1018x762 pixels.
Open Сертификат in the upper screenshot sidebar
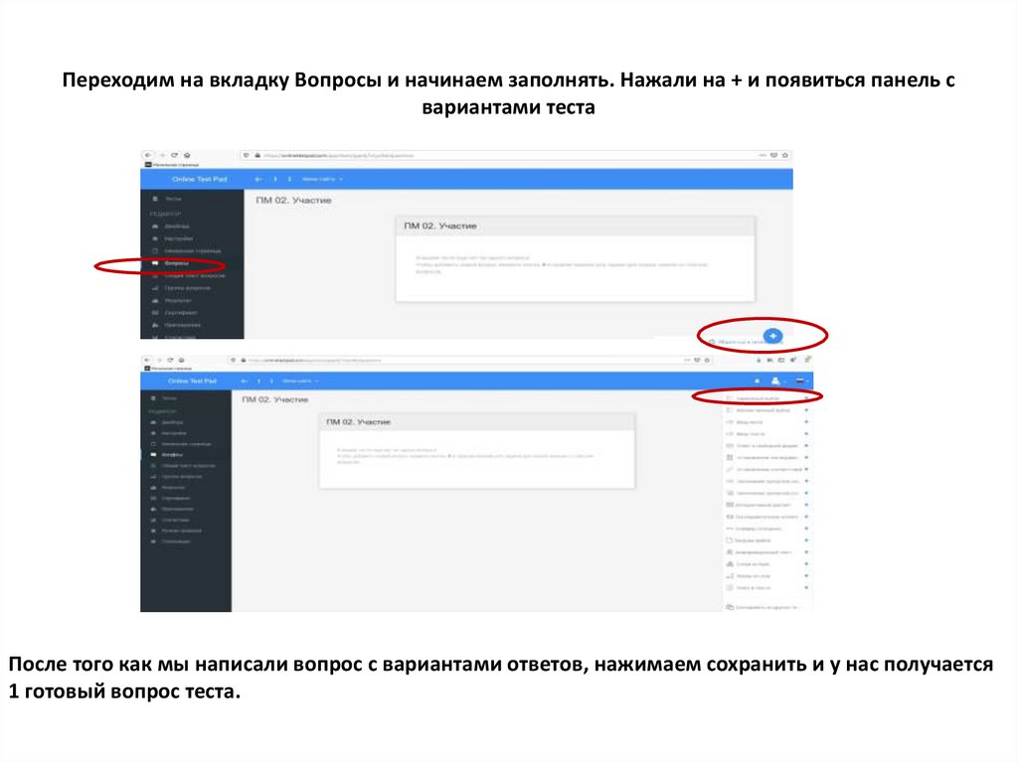174,312
